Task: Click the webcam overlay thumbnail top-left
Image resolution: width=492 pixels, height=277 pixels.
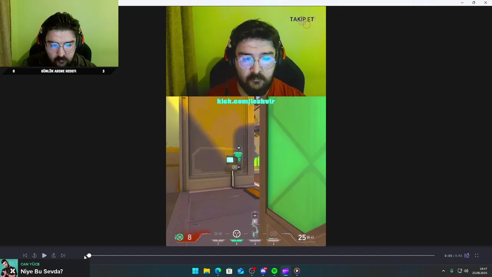Action: coord(59,33)
